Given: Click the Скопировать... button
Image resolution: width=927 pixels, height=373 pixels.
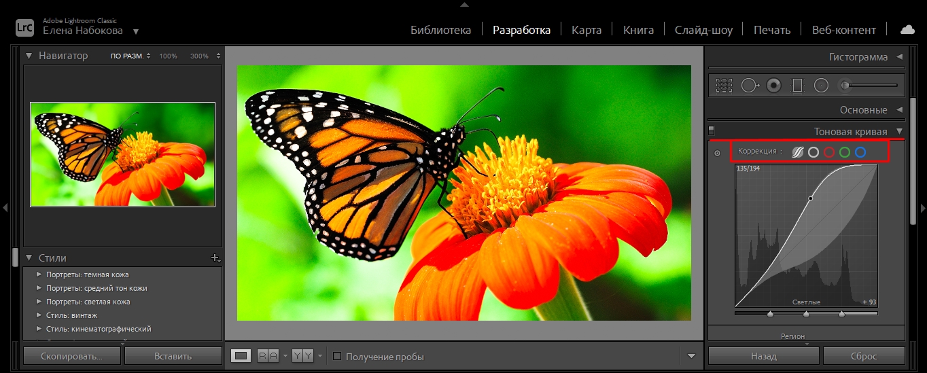Looking at the screenshot, I should pos(71,356).
